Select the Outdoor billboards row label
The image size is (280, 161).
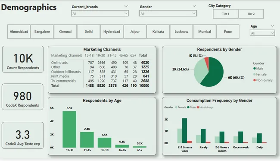66,72
